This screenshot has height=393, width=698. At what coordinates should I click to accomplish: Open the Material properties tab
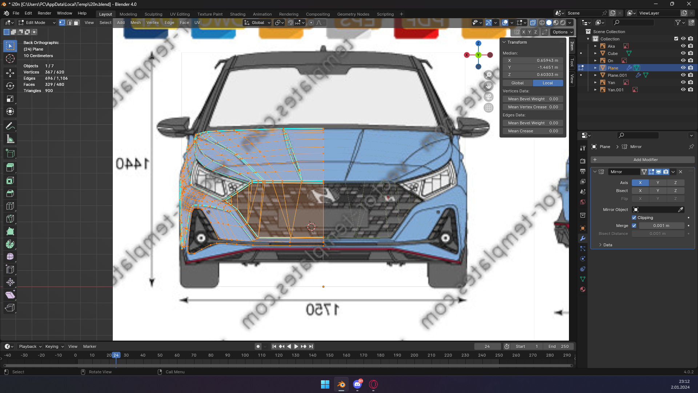point(583,289)
